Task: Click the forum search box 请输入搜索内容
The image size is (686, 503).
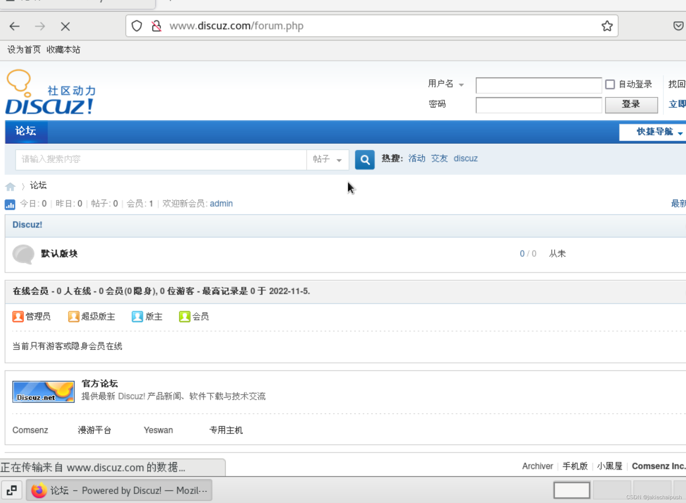Action: 161,160
